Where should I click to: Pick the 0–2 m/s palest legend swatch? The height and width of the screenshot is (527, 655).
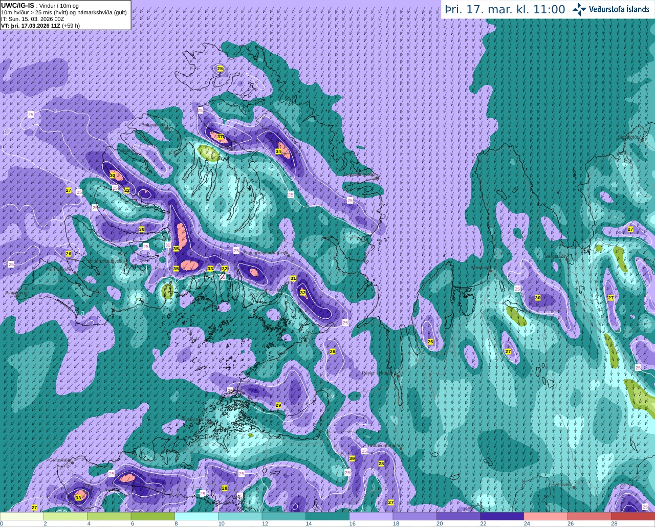22,516
